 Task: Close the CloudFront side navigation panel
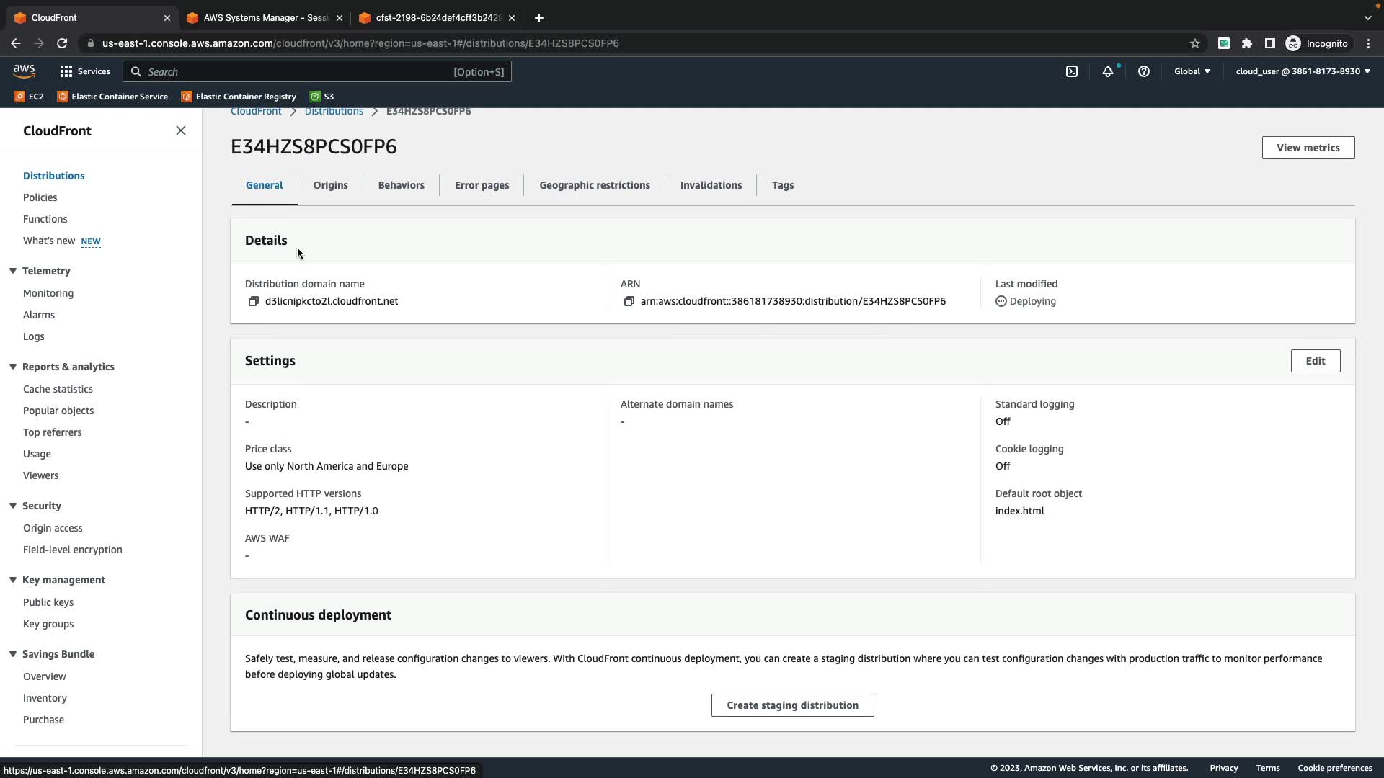[x=181, y=130]
